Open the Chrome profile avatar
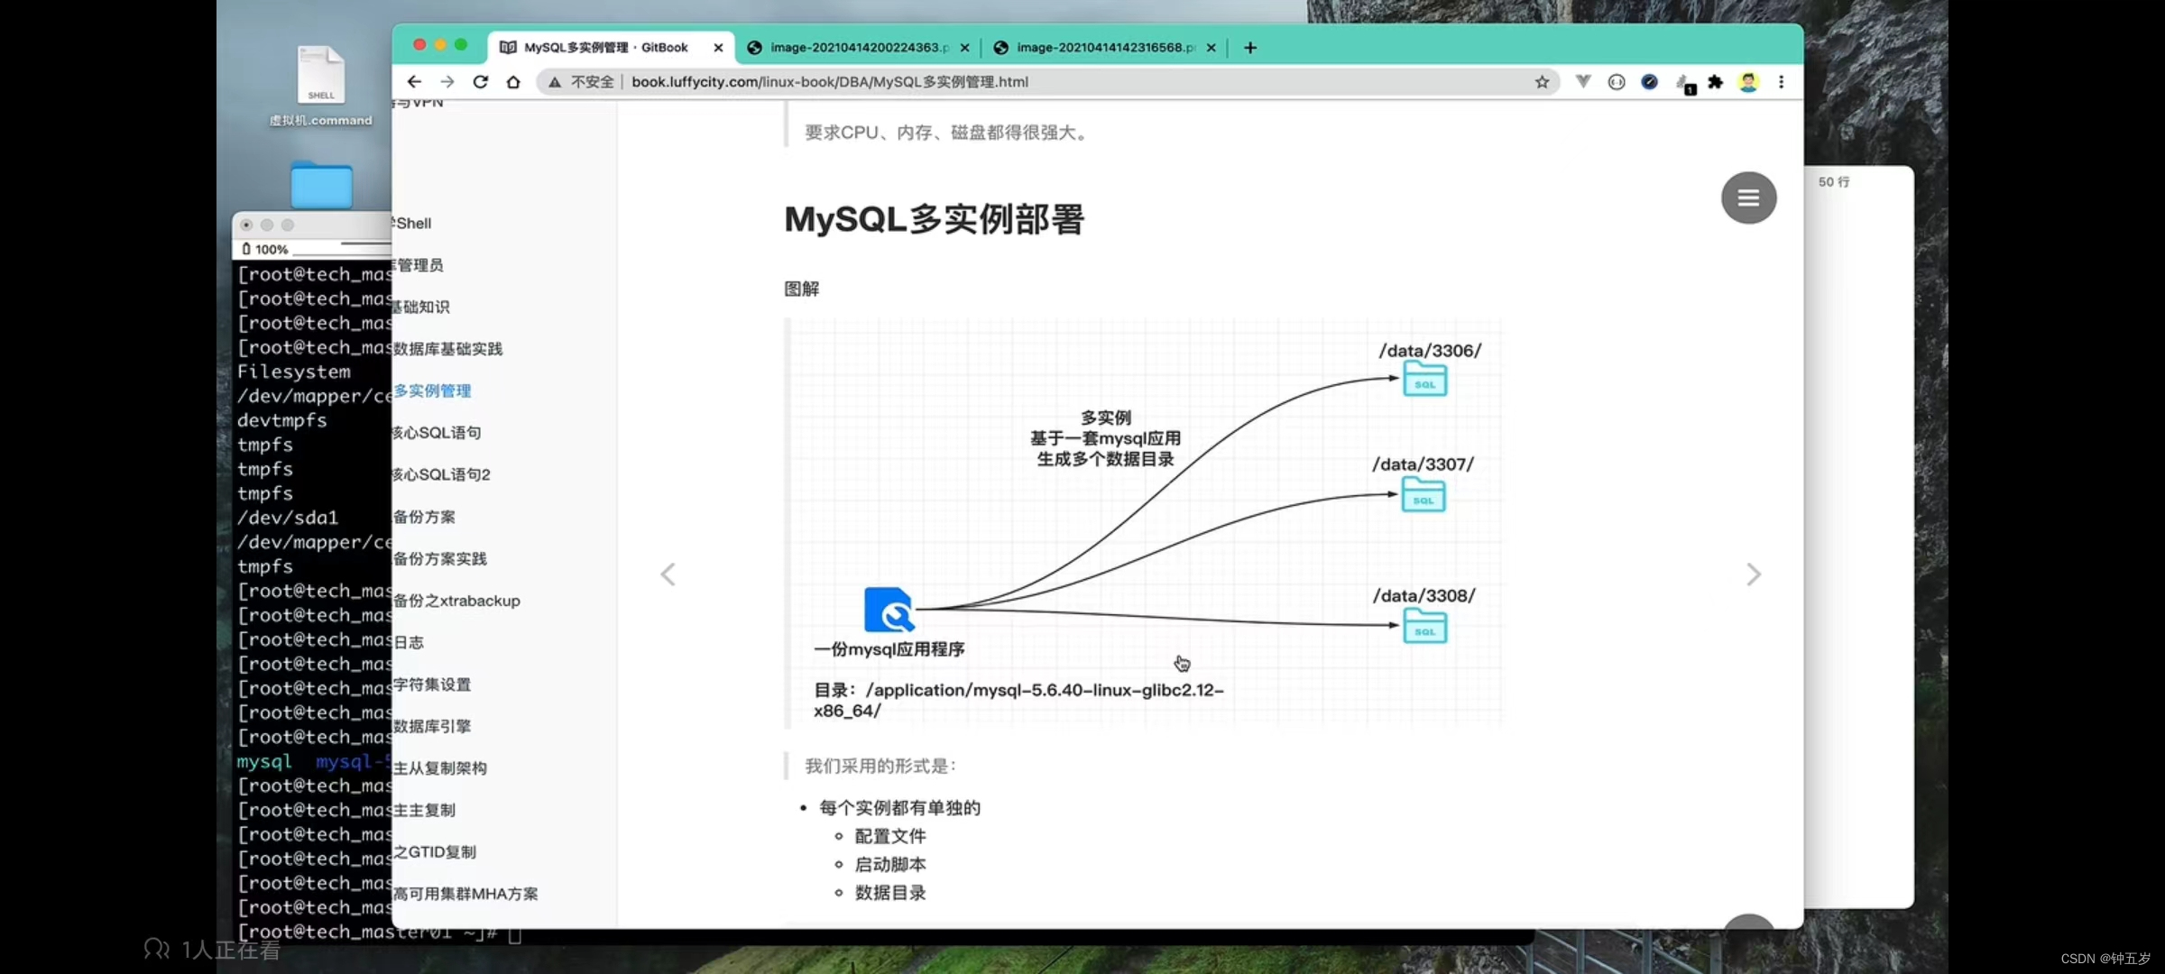This screenshot has height=974, width=2165. pos(1748,82)
